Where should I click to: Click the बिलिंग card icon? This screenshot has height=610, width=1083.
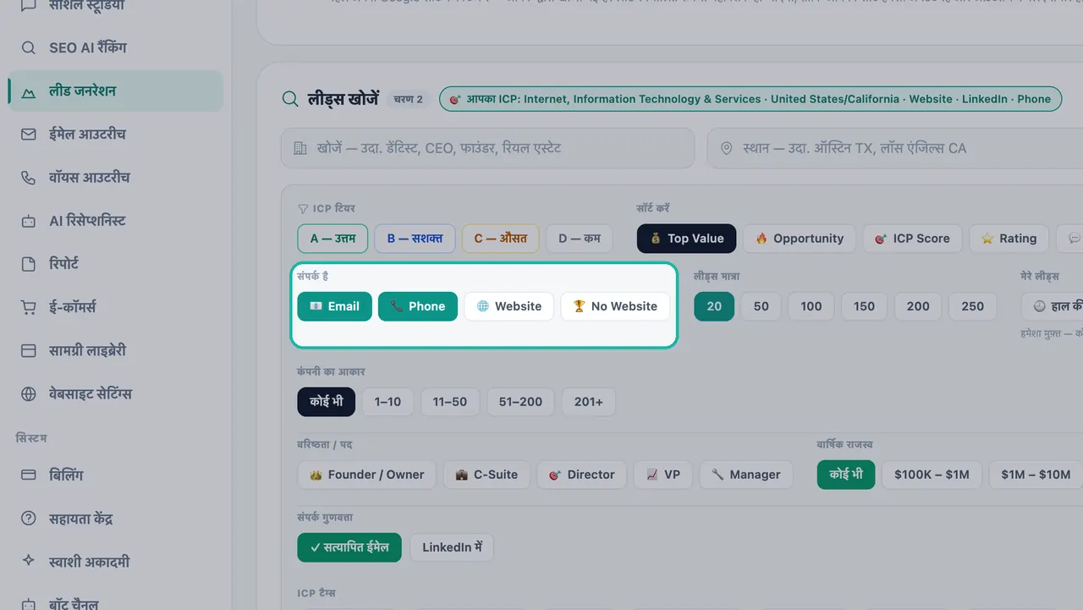click(29, 475)
